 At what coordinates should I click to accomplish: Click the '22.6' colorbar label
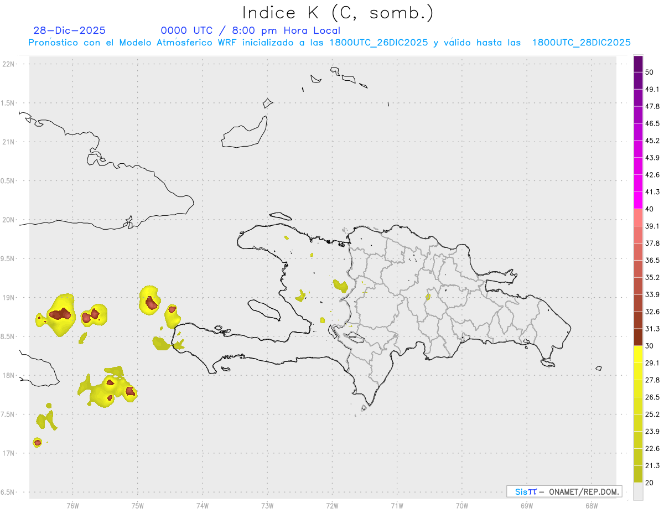coord(652,449)
